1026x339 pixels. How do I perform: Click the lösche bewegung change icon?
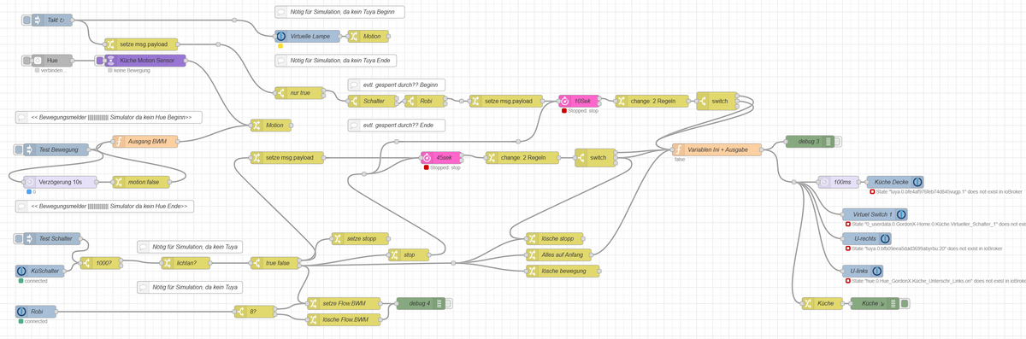(532, 271)
